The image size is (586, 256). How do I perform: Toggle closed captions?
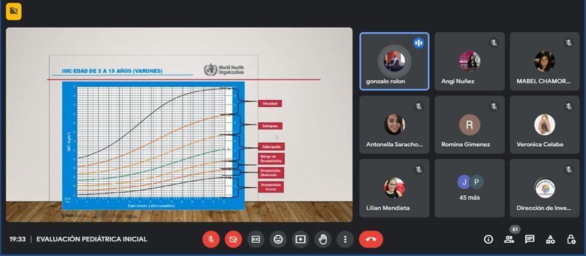[x=255, y=239]
